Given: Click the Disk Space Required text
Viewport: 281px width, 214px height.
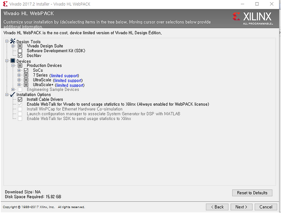Looking at the screenshot, I should pyautogui.click(x=33, y=197).
